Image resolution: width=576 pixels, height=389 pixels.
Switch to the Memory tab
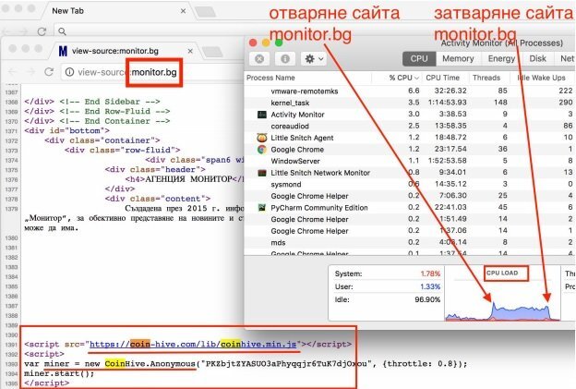pyautogui.click(x=458, y=59)
